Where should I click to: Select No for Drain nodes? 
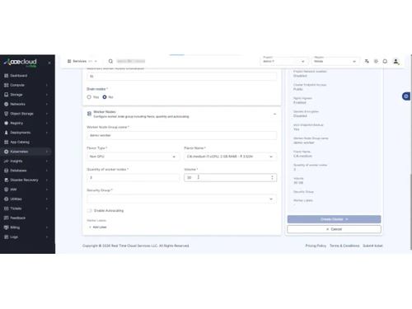[105, 97]
